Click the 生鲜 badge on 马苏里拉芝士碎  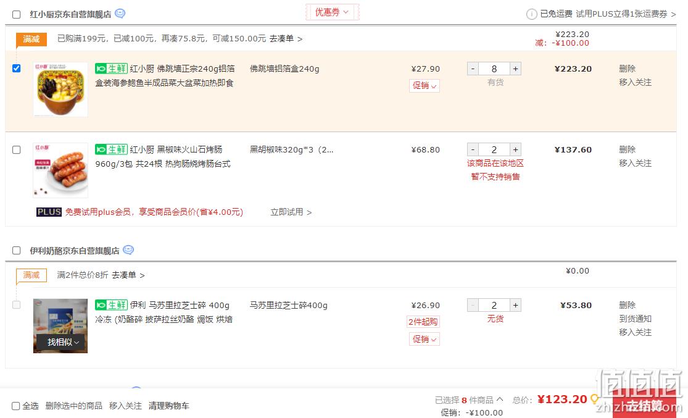(111, 305)
